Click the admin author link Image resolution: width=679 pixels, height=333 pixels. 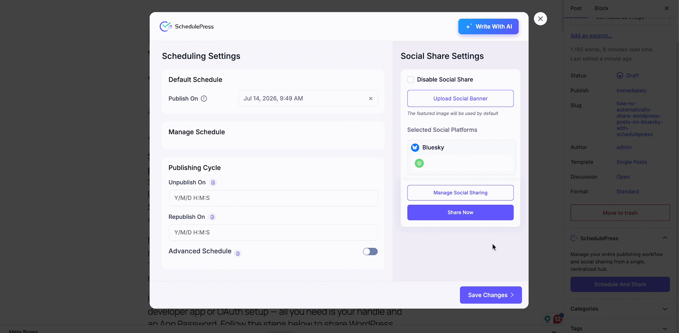(x=624, y=147)
